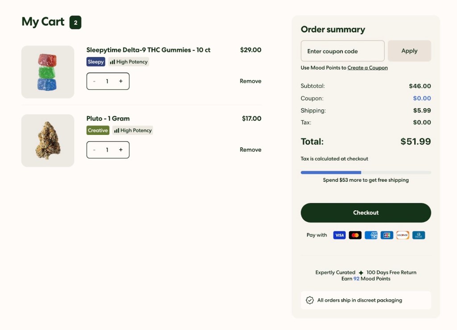Remove Pluto 1 Gram from cart

click(250, 150)
